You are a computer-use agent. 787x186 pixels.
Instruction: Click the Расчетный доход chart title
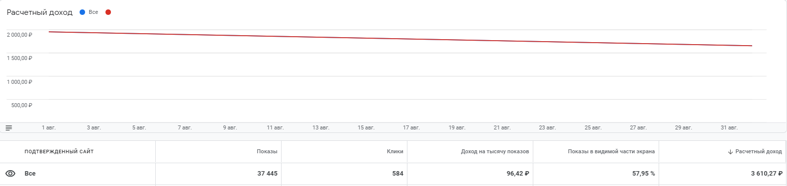[x=40, y=12]
